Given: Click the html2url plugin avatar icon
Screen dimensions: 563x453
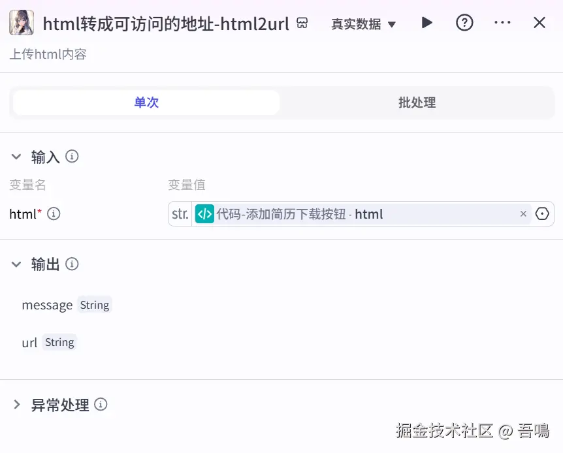Looking at the screenshot, I should [x=22, y=23].
